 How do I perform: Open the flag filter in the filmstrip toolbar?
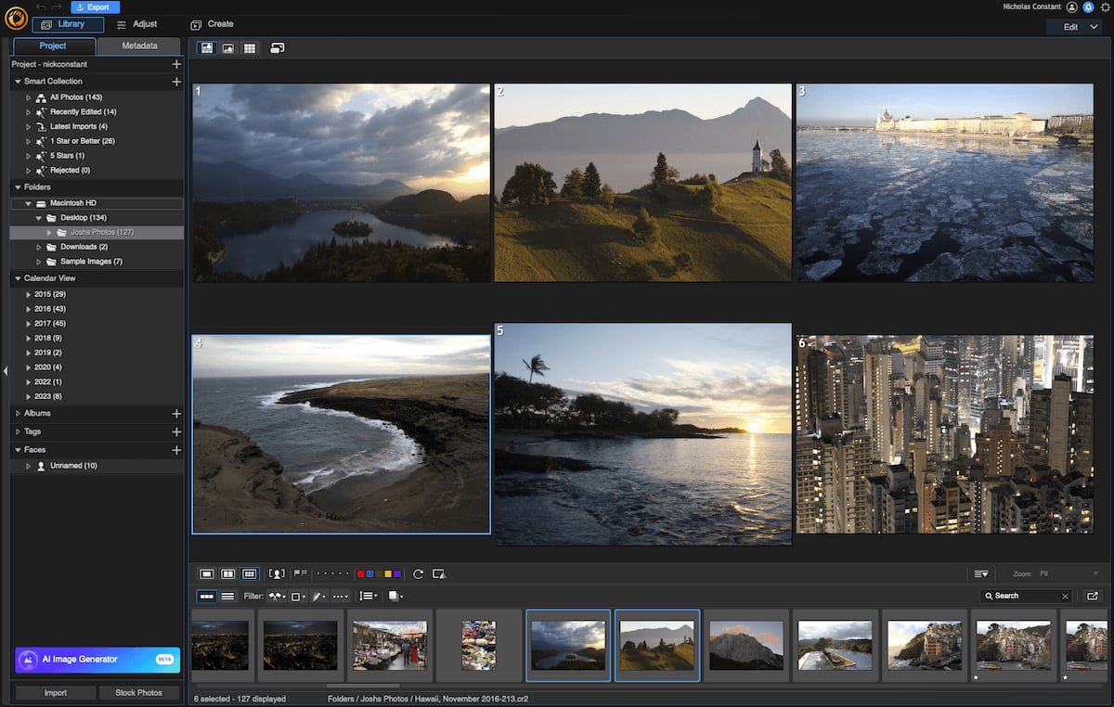[x=275, y=596]
